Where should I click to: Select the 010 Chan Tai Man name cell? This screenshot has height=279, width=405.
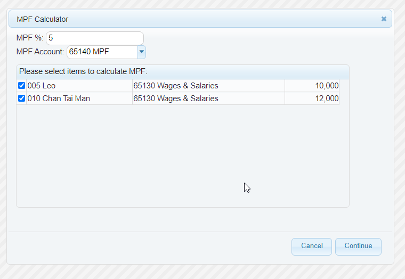click(79, 99)
